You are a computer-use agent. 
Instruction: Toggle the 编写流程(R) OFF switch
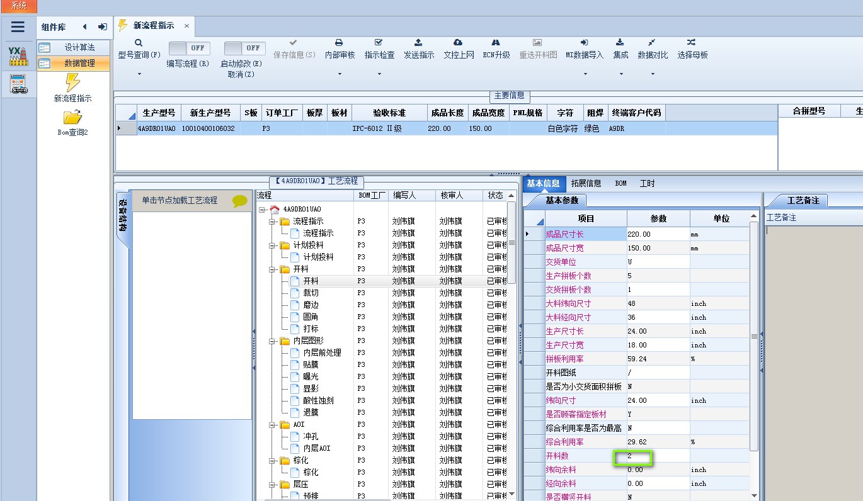point(190,48)
